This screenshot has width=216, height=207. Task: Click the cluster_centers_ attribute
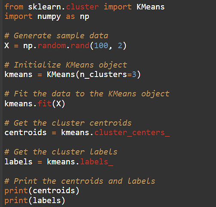tap(132, 133)
